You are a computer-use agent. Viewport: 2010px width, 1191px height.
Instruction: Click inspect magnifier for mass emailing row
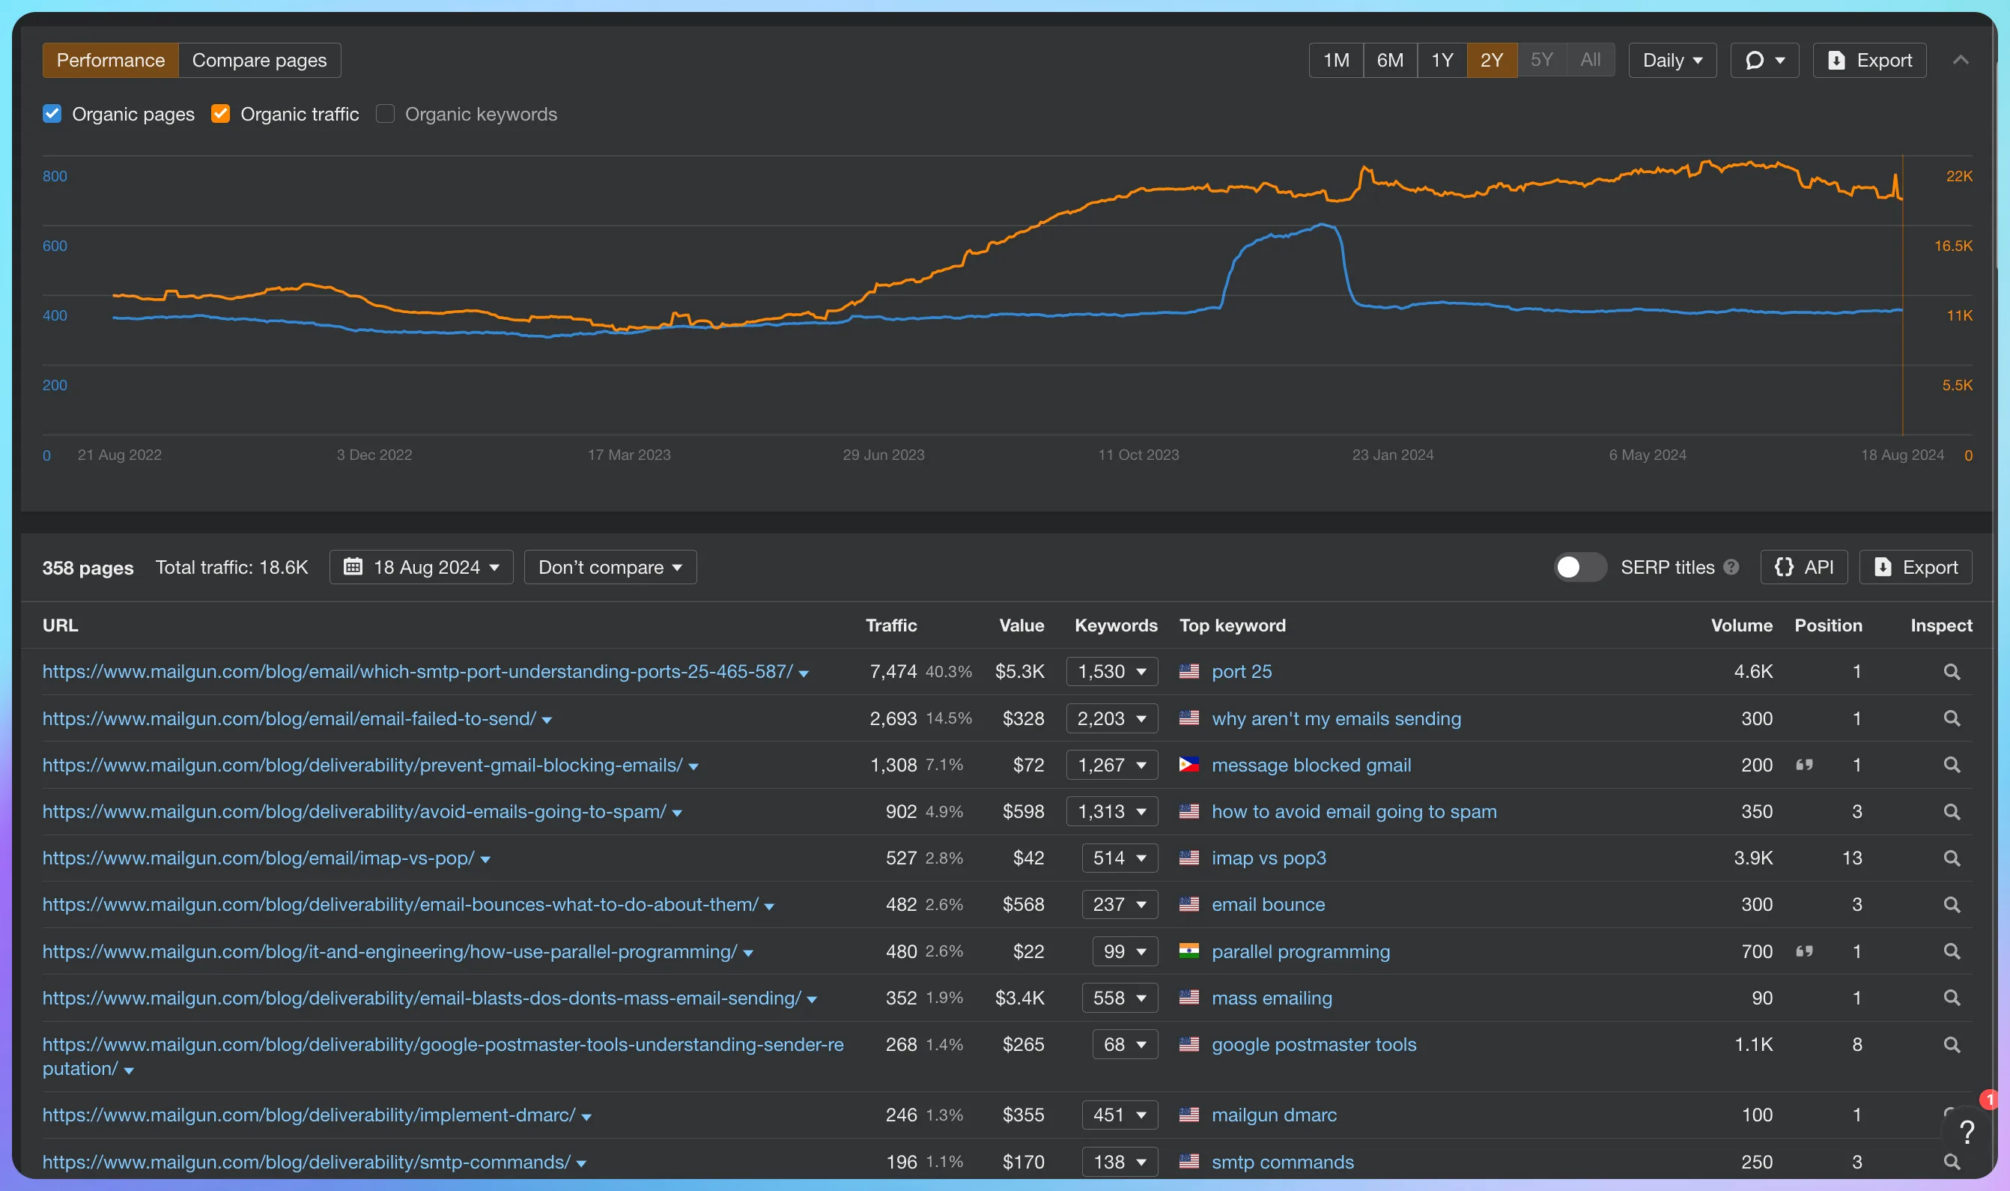(1952, 998)
